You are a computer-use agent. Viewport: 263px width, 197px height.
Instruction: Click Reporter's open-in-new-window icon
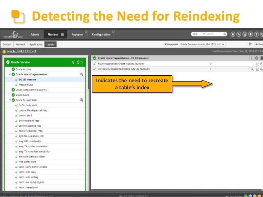click(x=86, y=32)
